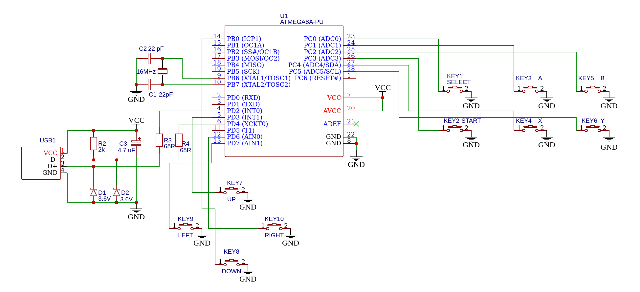Click the KEY1 SELECT pushbutton symbol
The height and width of the screenshot is (292, 640).
455,89
